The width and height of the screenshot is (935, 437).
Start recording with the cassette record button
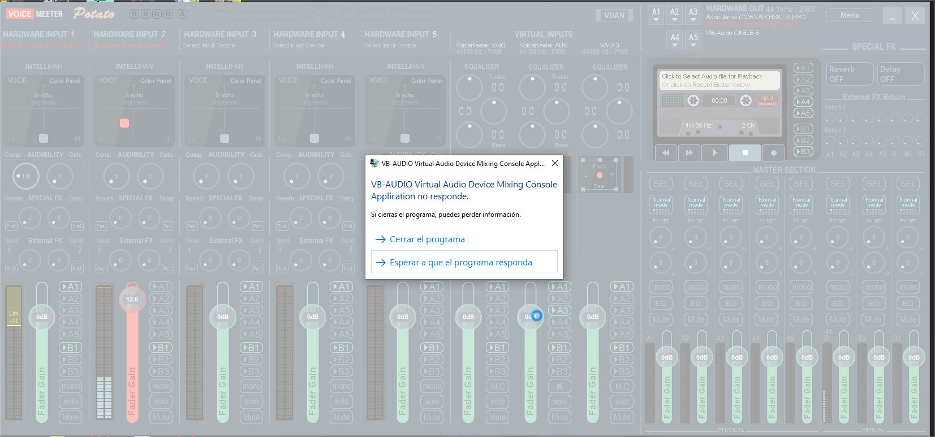773,152
